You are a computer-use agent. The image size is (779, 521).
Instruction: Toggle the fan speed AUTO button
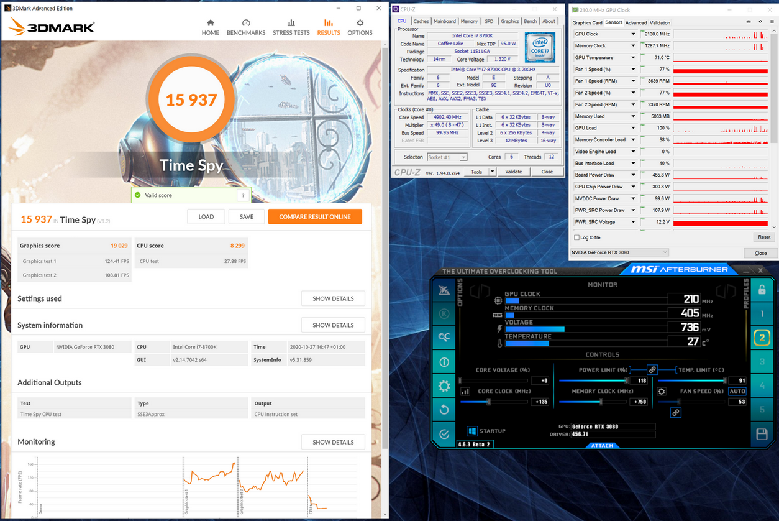tap(737, 391)
